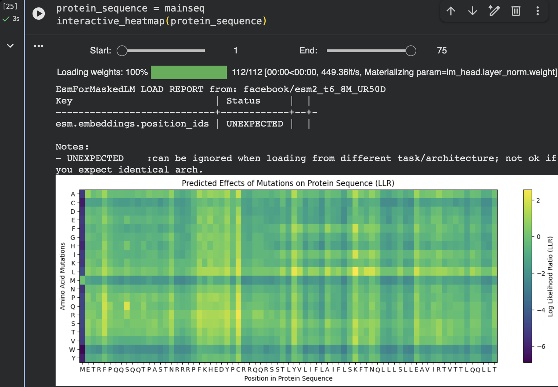The image size is (558, 387).
Task: Click the 'Notes:' line in output
Action: click(72, 147)
